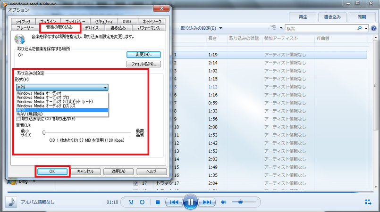Image resolution: width=380 pixels, height=212 pixels.
Task: Click the playback seek bar
Action: (190, 192)
